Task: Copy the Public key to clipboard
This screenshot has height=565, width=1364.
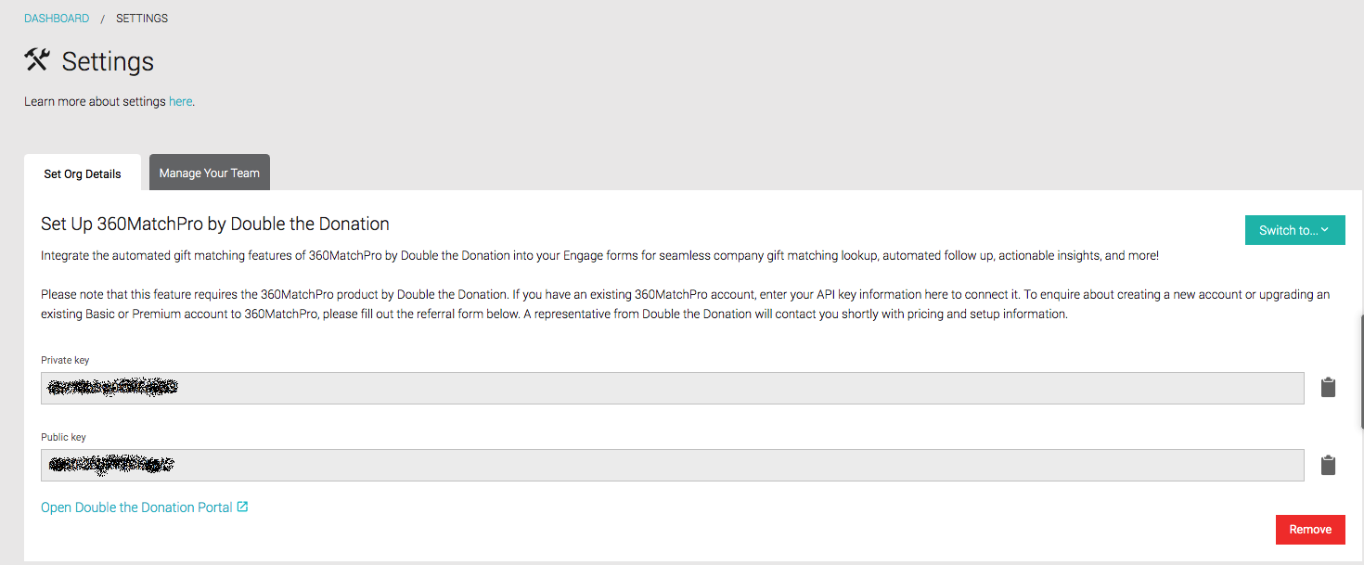Action: click(1328, 465)
